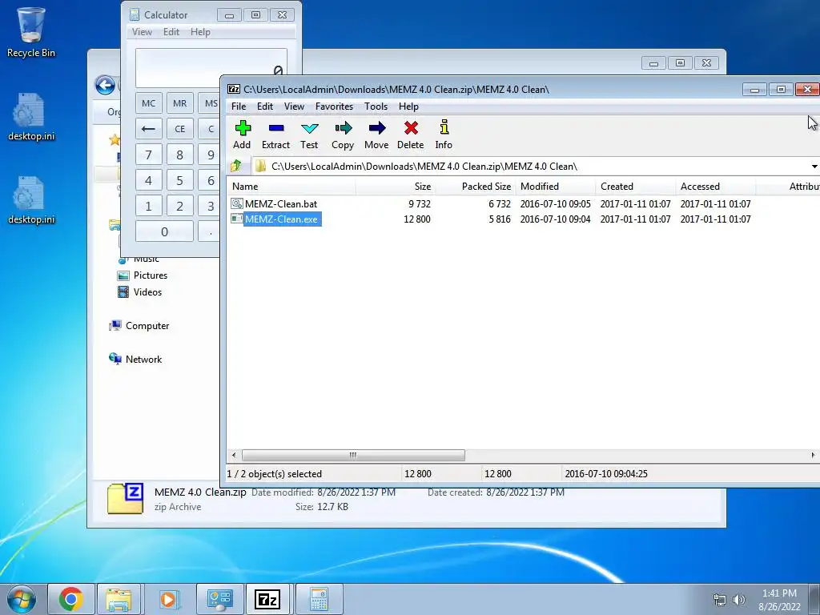Open Calculator's Edit menu
The image size is (820, 615).
coord(171,32)
